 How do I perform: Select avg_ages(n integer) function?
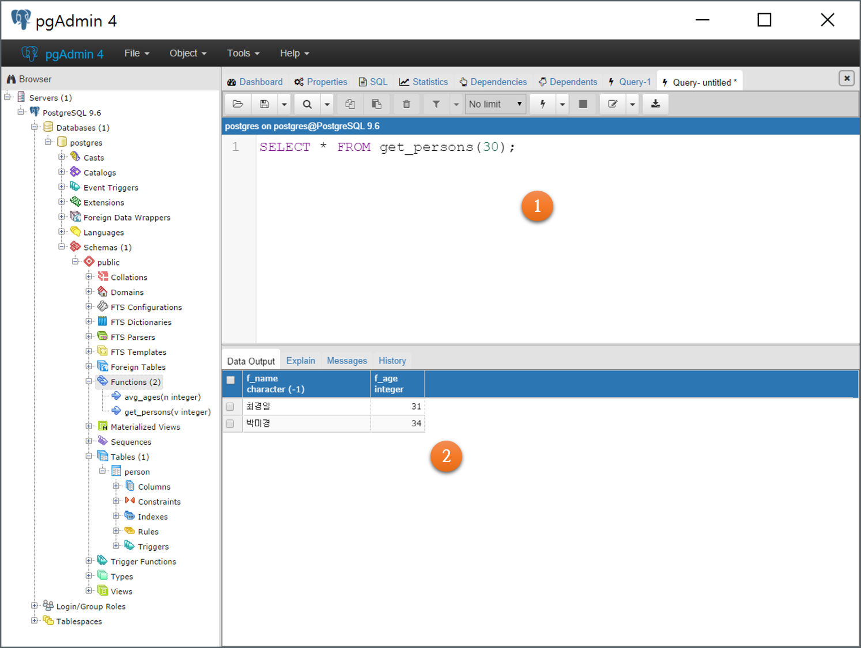(x=163, y=397)
